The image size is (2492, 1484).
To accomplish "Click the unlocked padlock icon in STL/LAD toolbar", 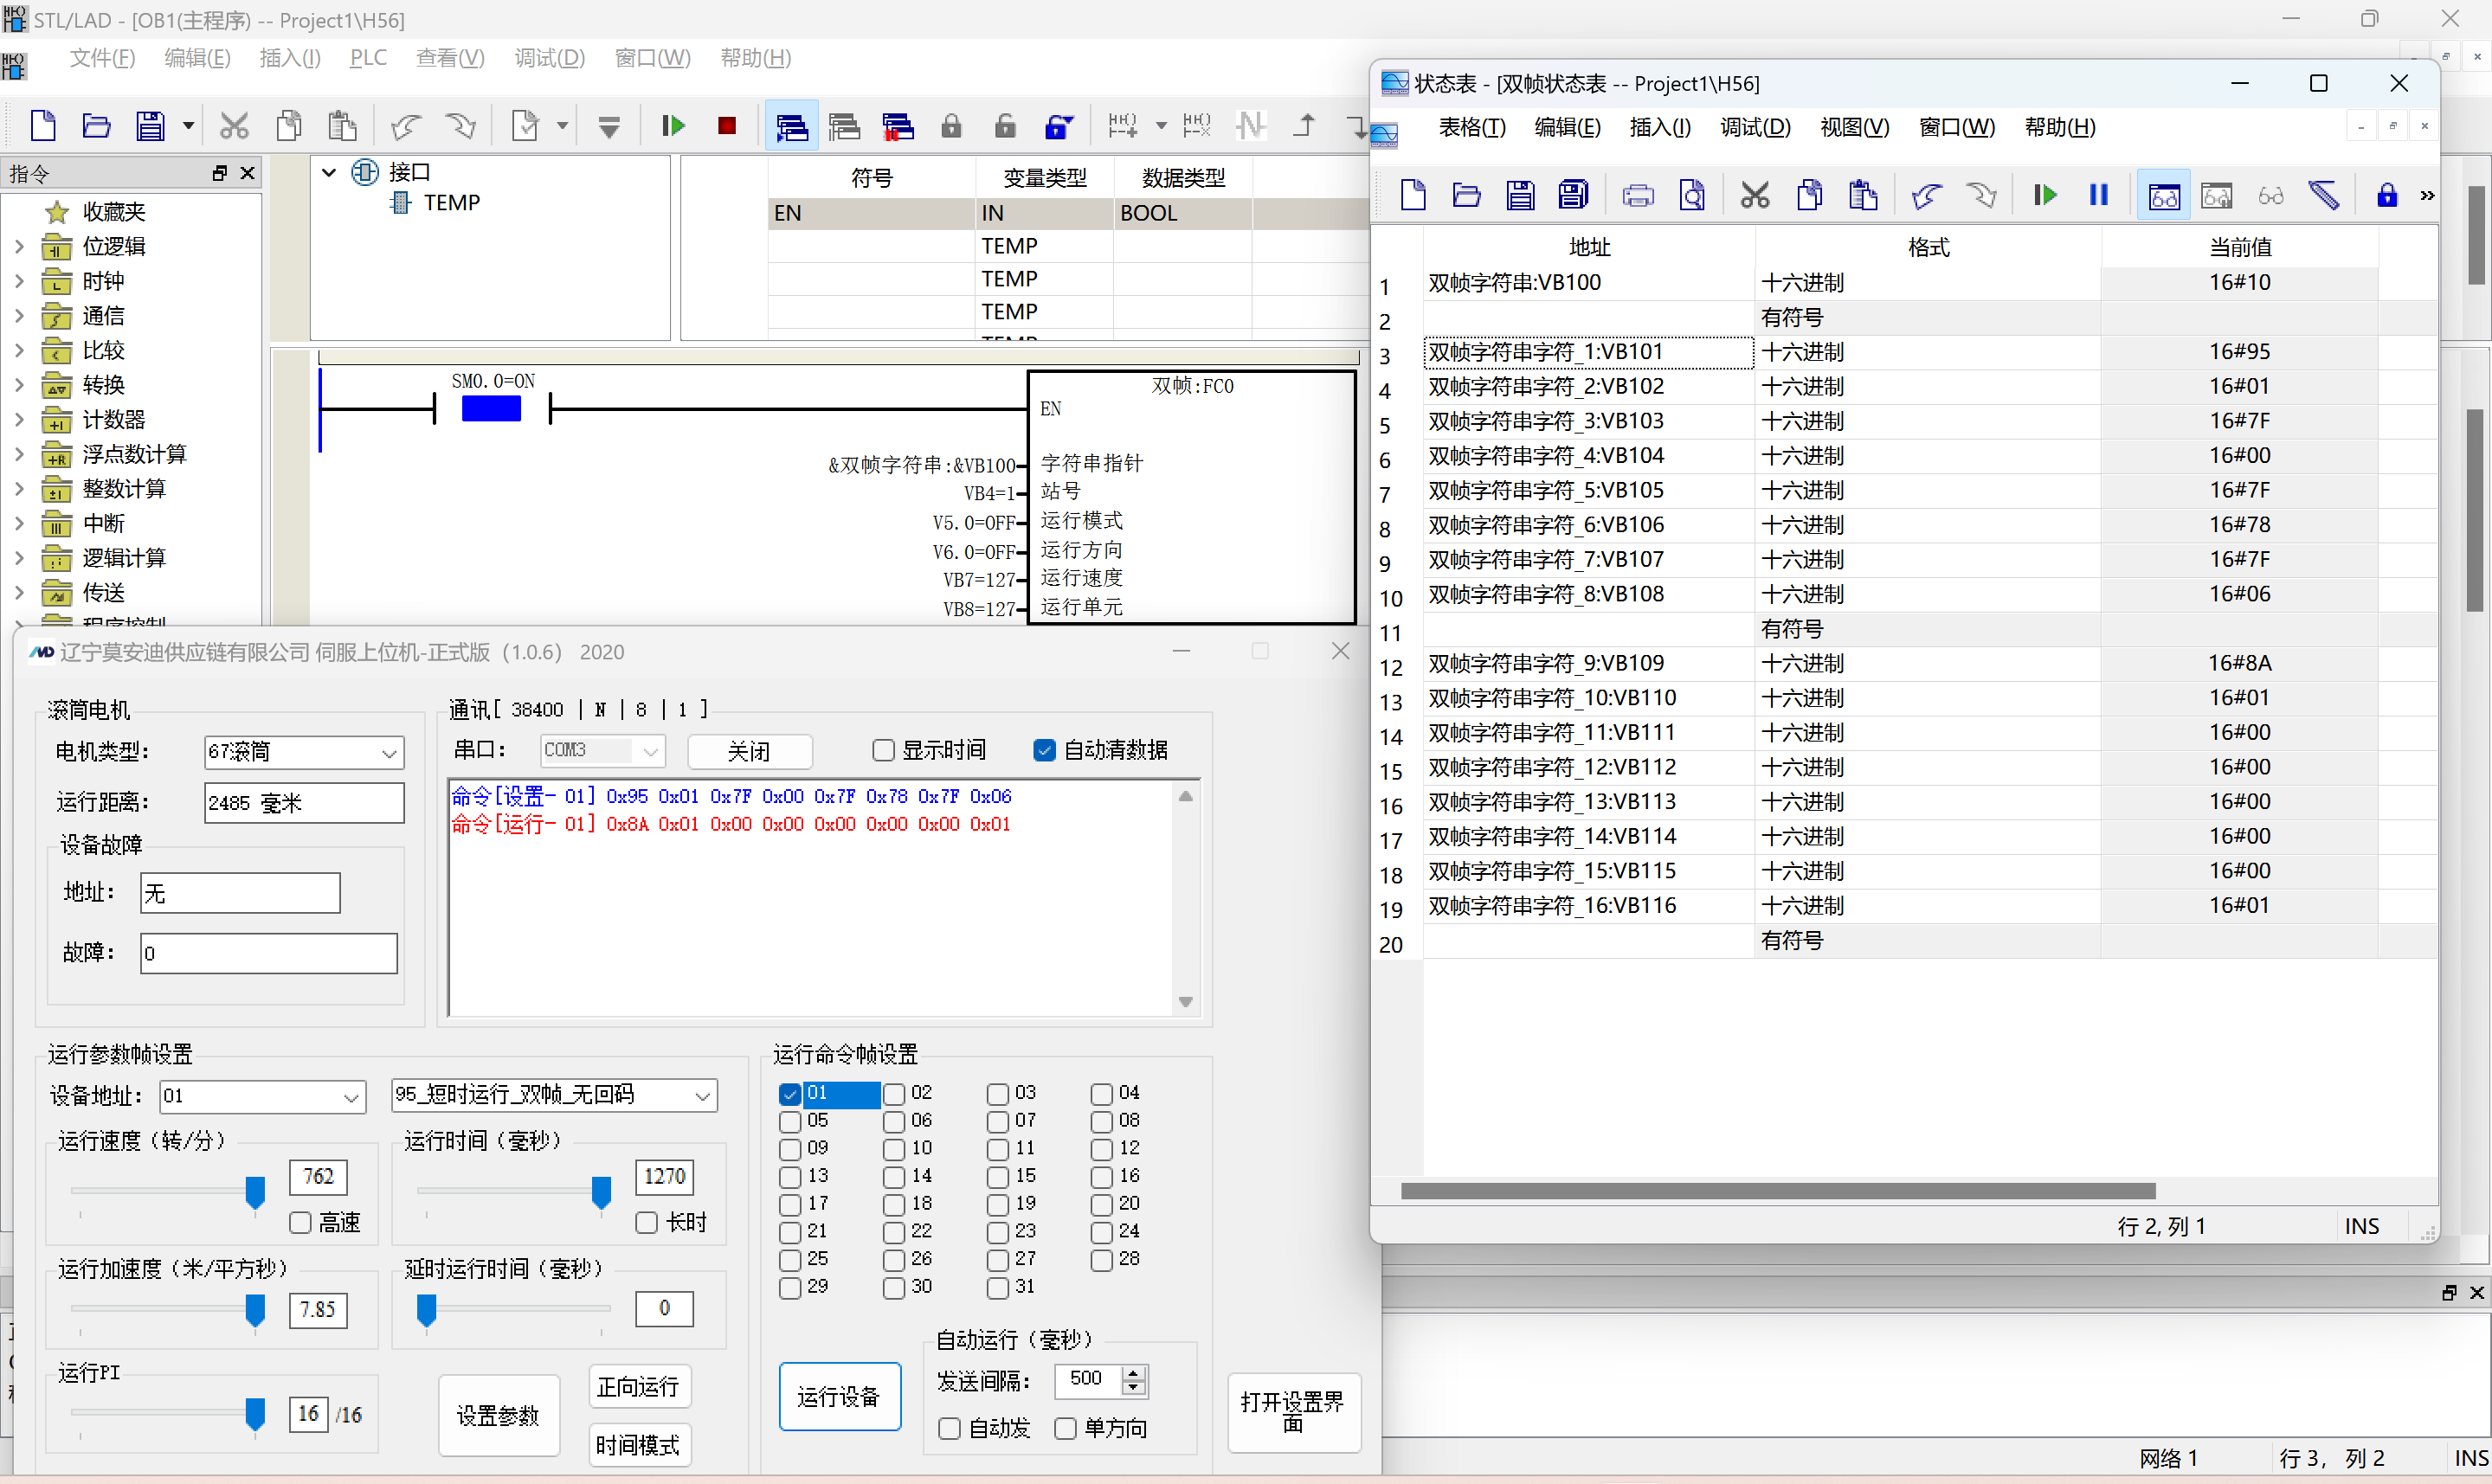I will coord(1005,126).
